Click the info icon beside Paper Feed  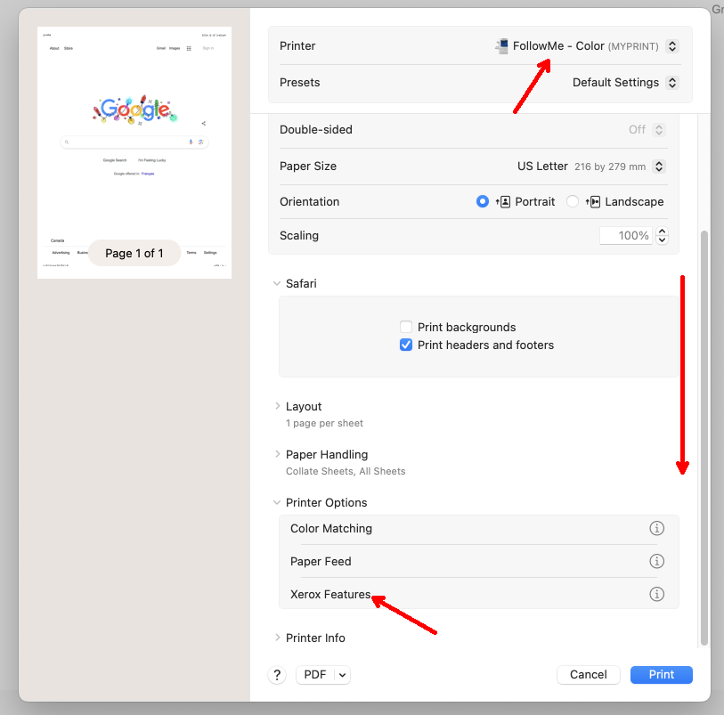point(657,561)
